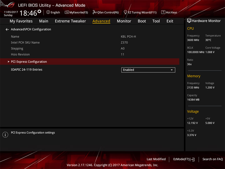
Task: Click the Stepping label
Action: (17, 49)
